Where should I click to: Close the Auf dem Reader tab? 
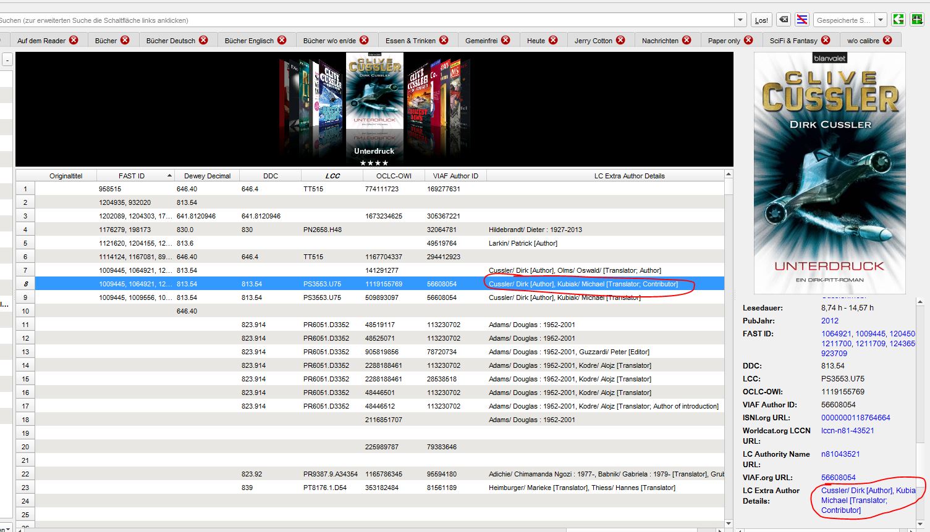(74, 40)
